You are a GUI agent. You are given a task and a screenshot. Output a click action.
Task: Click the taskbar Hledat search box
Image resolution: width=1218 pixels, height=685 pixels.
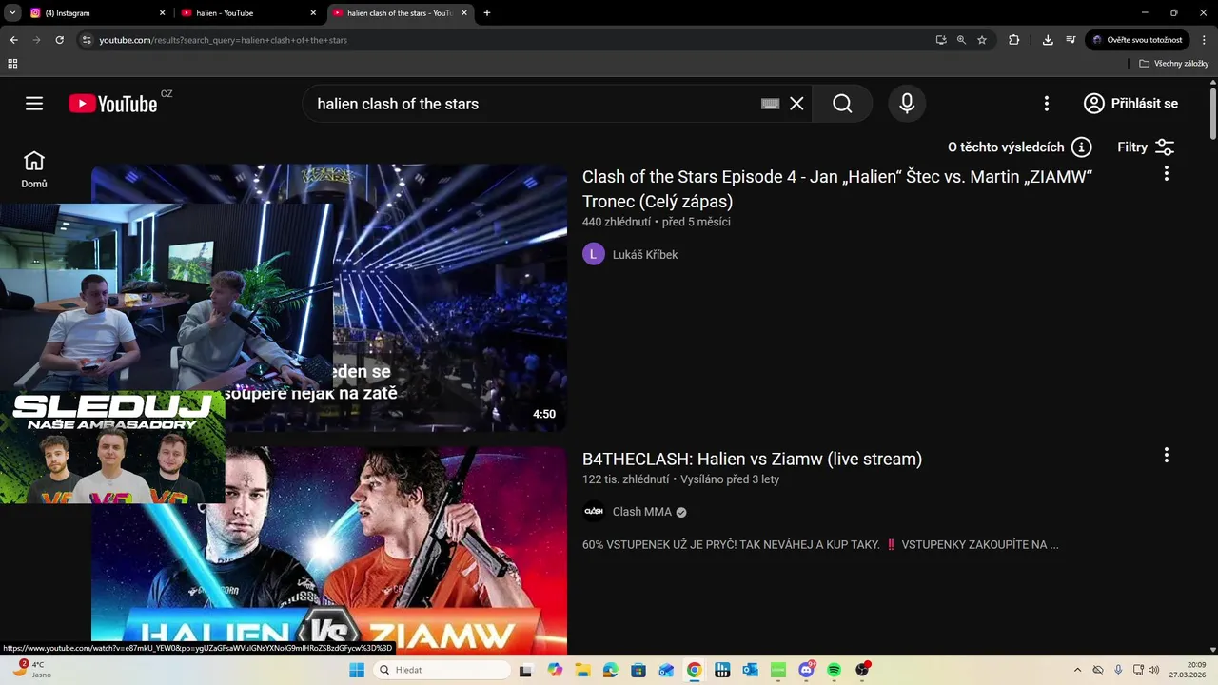(x=442, y=670)
